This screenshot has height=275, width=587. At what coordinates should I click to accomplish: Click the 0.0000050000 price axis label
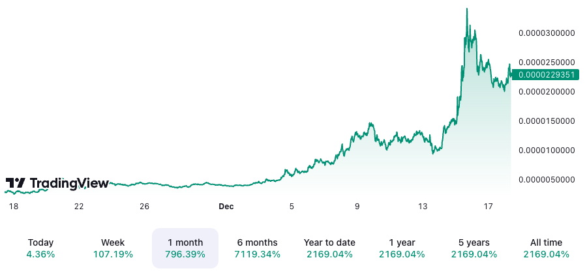pyautogui.click(x=546, y=179)
